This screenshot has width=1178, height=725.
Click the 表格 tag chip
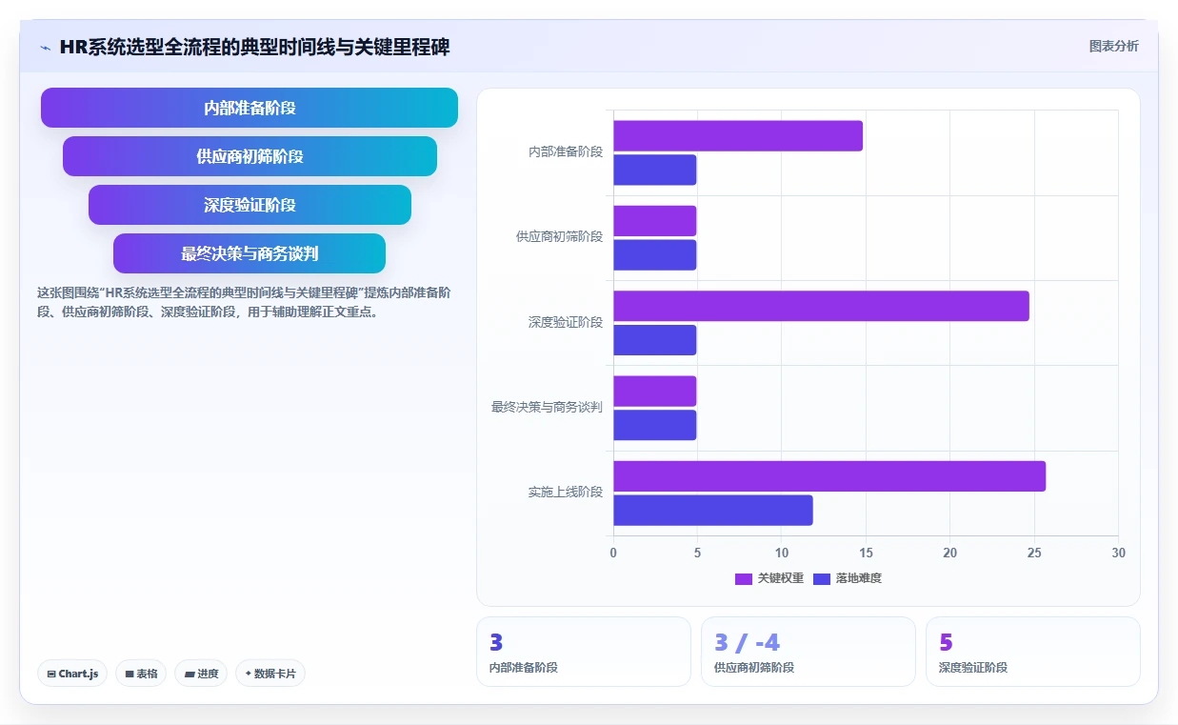pos(141,674)
